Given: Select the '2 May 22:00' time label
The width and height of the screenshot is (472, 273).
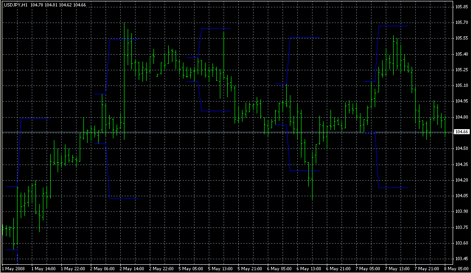Looking at the screenshot, I should (161, 269).
